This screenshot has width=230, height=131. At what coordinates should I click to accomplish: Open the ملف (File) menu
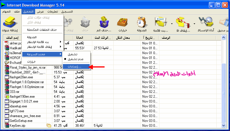click(17, 12)
